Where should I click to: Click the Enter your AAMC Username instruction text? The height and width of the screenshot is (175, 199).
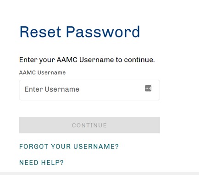coord(87,60)
